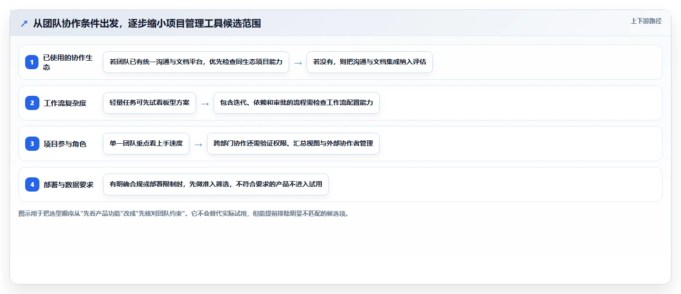Click the '单一团队重点看上手速度' box
This screenshot has width=681, height=294.
tap(146, 144)
